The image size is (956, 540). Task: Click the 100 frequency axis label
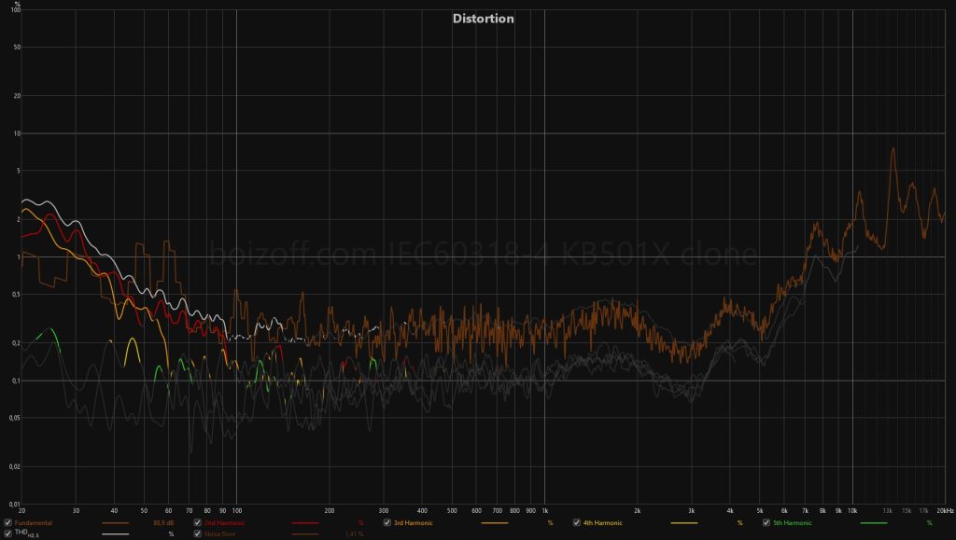[236, 511]
